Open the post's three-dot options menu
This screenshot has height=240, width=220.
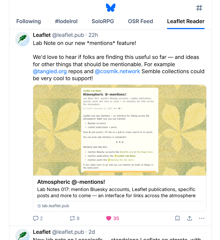click(x=202, y=218)
